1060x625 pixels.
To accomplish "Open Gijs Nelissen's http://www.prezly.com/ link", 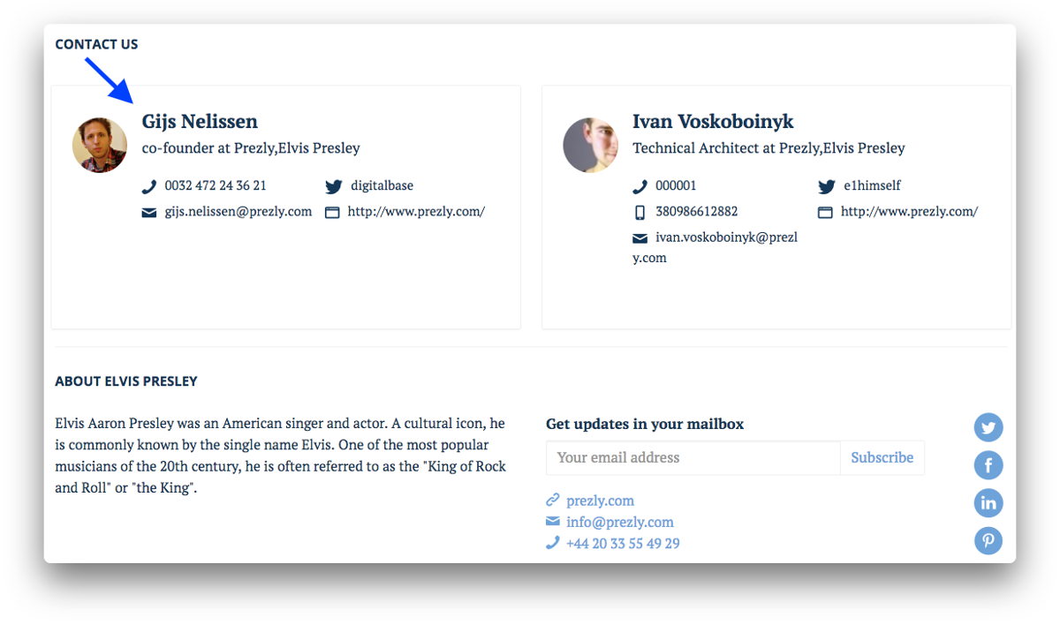I will pos(416,212).
